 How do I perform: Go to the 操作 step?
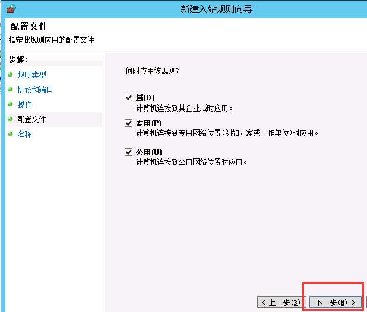coord(24,104)
